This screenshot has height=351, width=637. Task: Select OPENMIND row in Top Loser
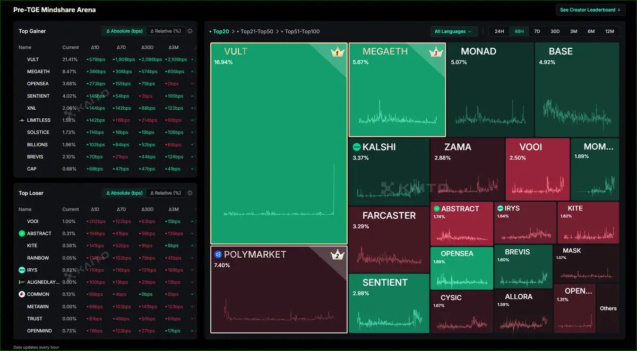[106, 331]
